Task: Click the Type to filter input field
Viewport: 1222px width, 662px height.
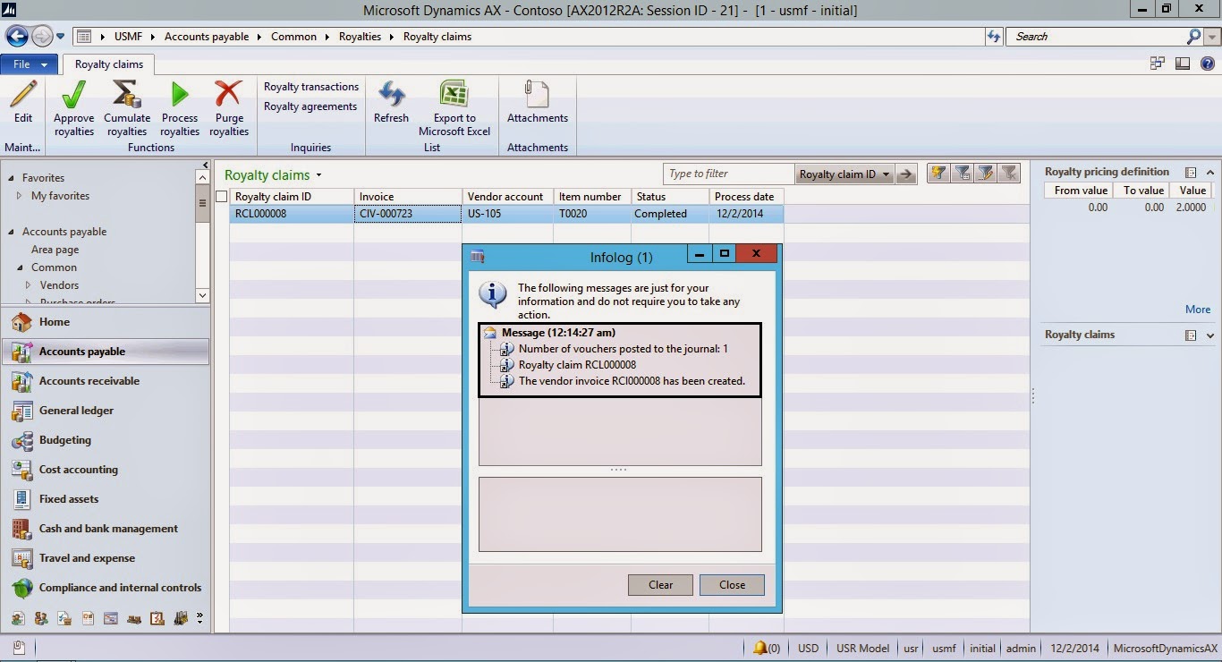Action: 726,173
